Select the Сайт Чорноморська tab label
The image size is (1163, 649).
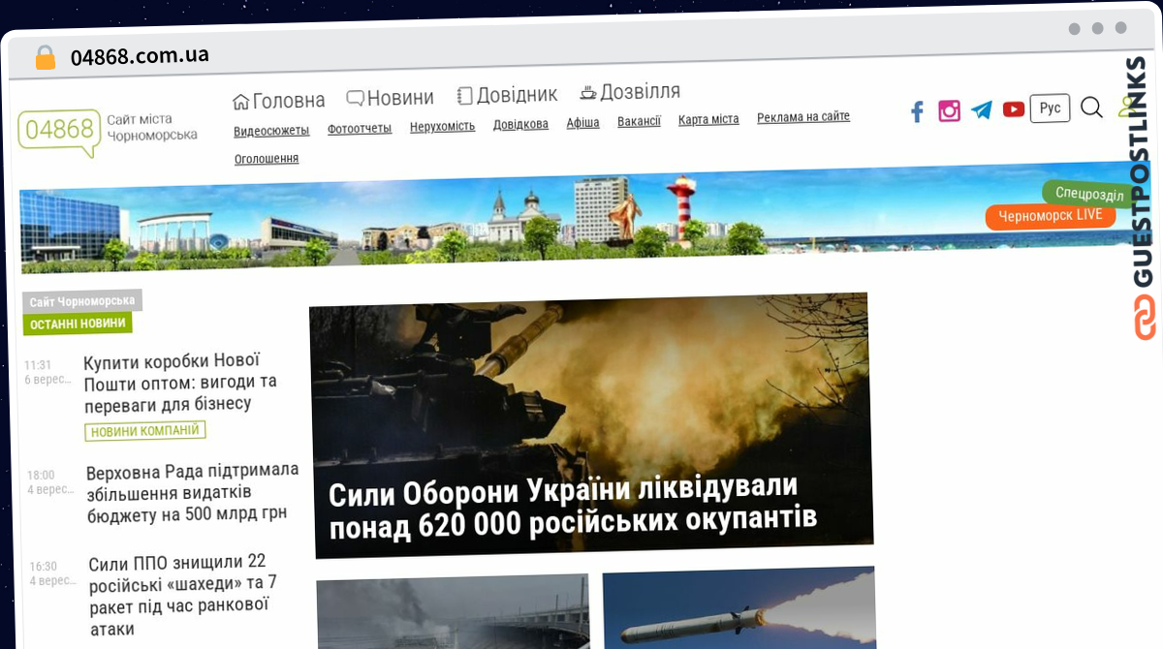(x=82, y=302)
